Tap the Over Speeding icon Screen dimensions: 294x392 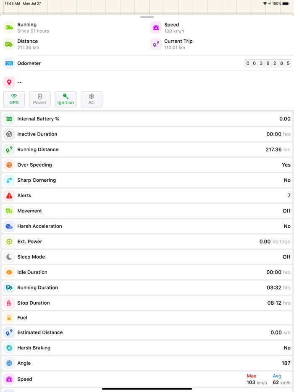(x=9, y=165)
